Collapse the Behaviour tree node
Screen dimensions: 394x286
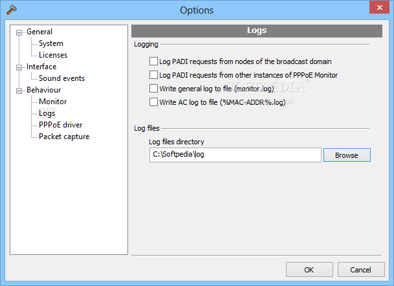tap(19, 90)
